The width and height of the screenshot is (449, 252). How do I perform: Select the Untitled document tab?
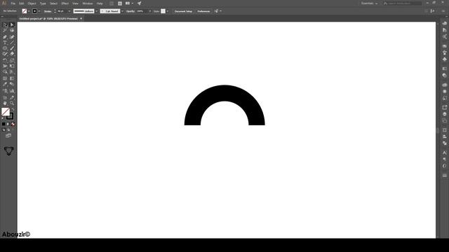pyautogui.click(x=48, y=19)
